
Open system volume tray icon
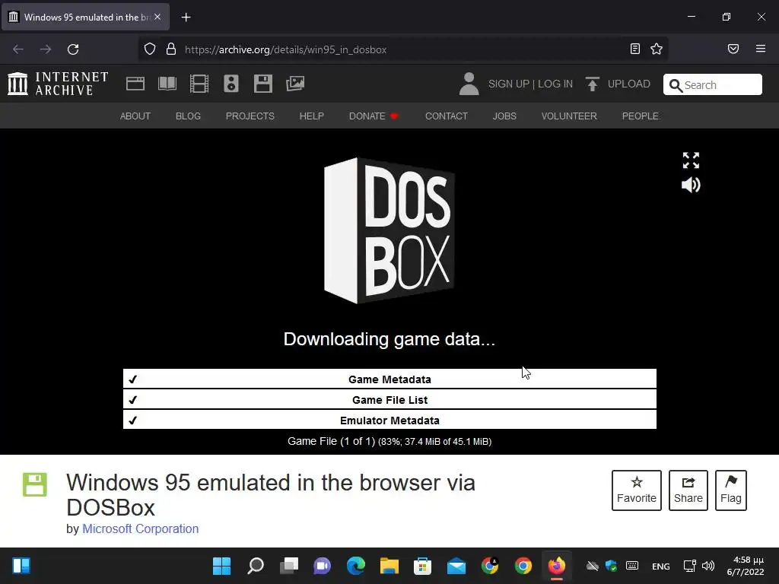point(708,566)
